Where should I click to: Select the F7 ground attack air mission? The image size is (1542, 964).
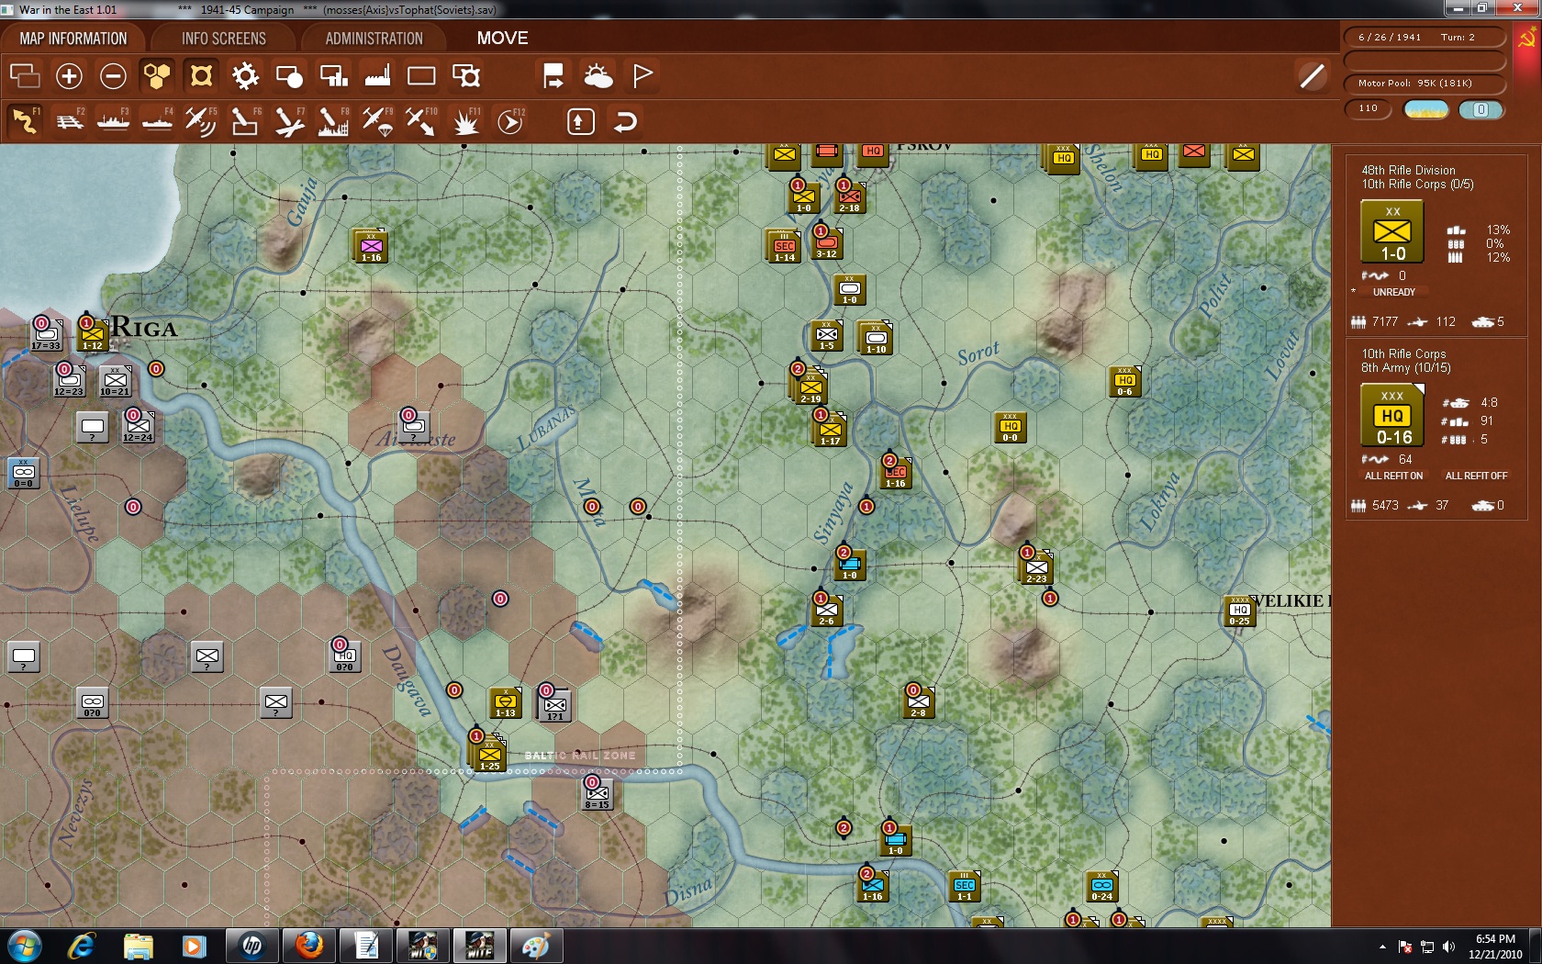click(x=289, y=120)
